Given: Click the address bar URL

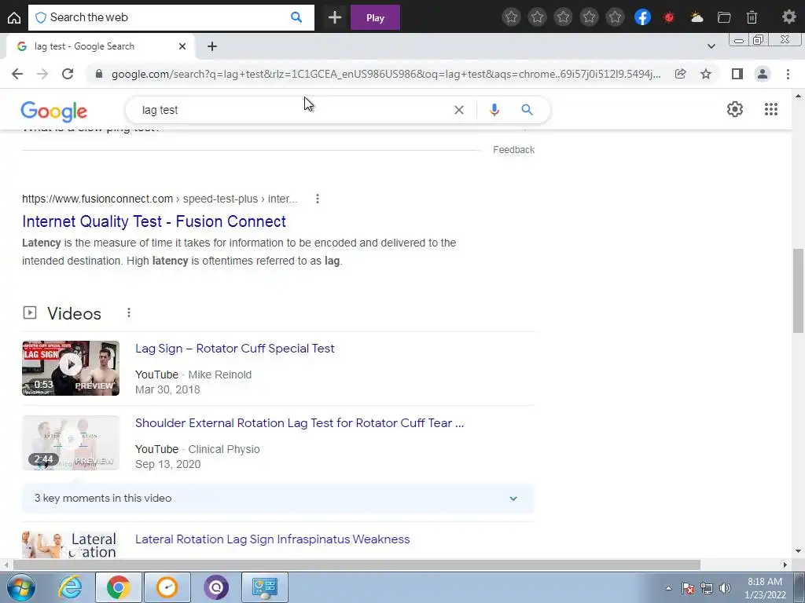Looking at the screenshot, I should click(386, 75).
